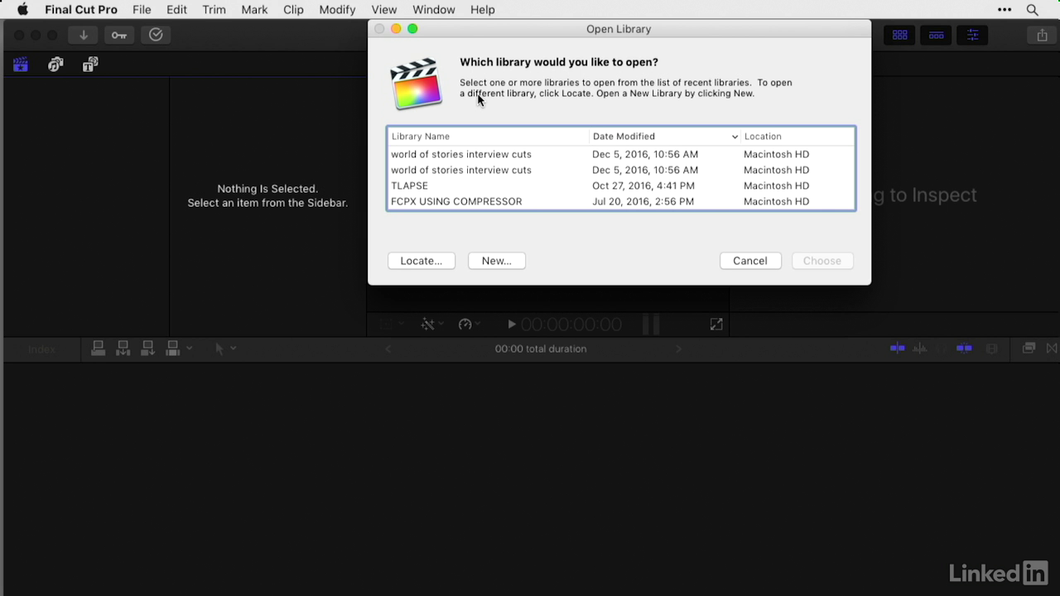Screen dimensions: 1060x596
Task: Select the TLAPSE library row
Action: (621, 185)
